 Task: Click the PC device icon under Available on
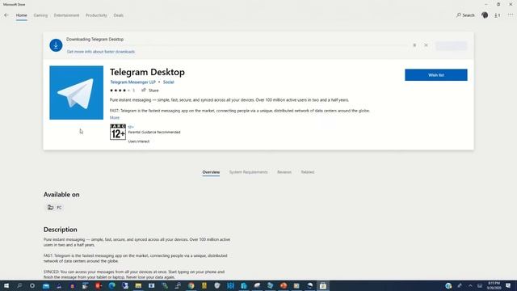point(50,207)
